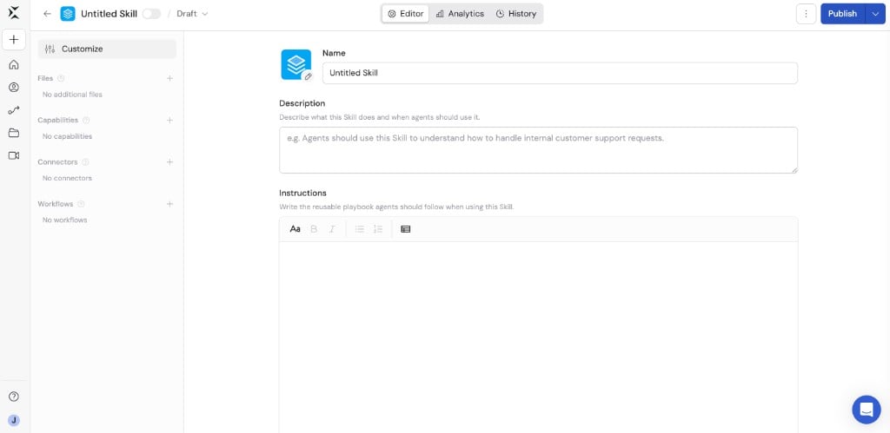Viewport: 890px width, 433px height.
Task: Open the profile icon in sidebar
Action: (14, 88)
